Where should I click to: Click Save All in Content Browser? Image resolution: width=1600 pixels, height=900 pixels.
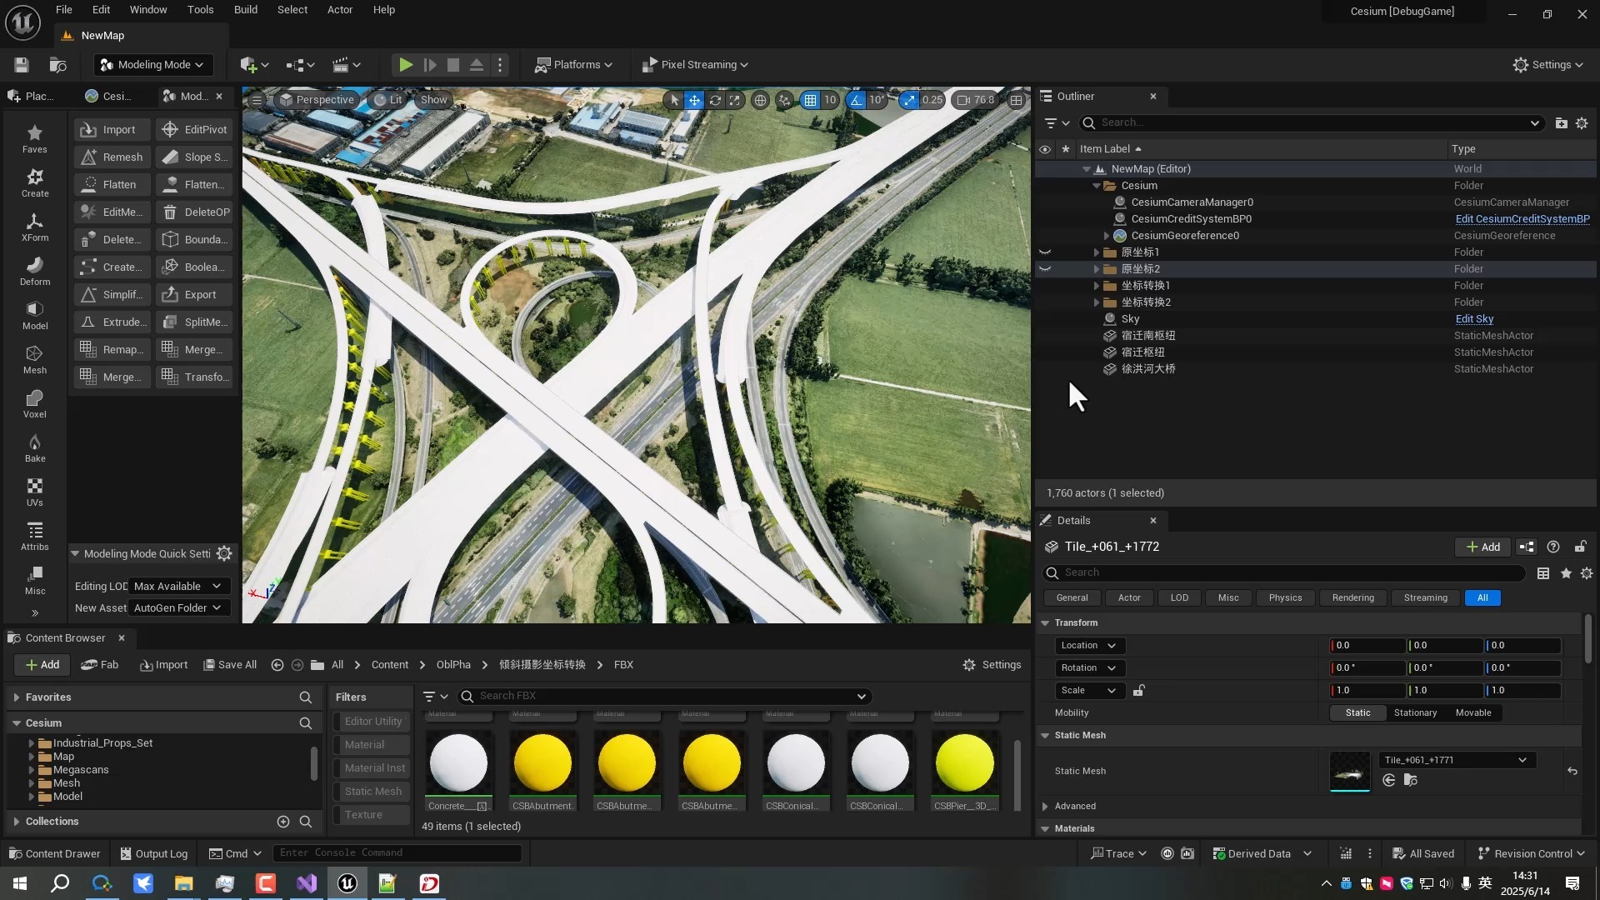coord(230,665)
